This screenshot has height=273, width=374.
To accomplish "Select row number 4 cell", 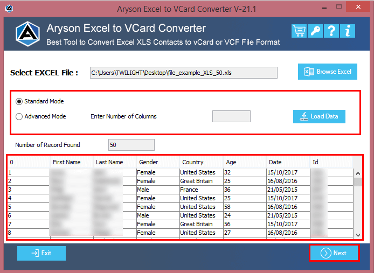I will (x=29, y=198).
